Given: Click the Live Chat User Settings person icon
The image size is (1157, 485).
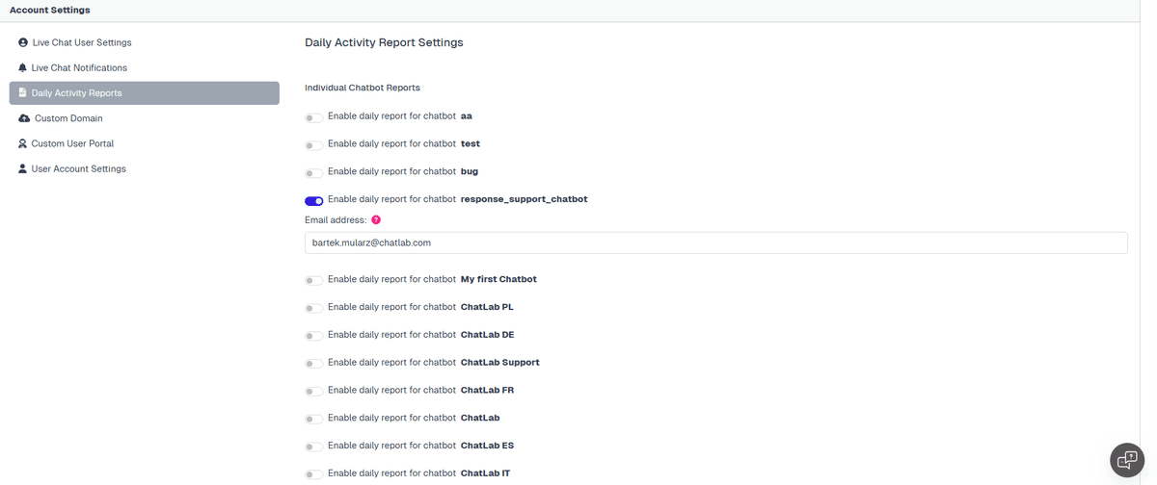Looking at the screenshot, I should point(23,42).
